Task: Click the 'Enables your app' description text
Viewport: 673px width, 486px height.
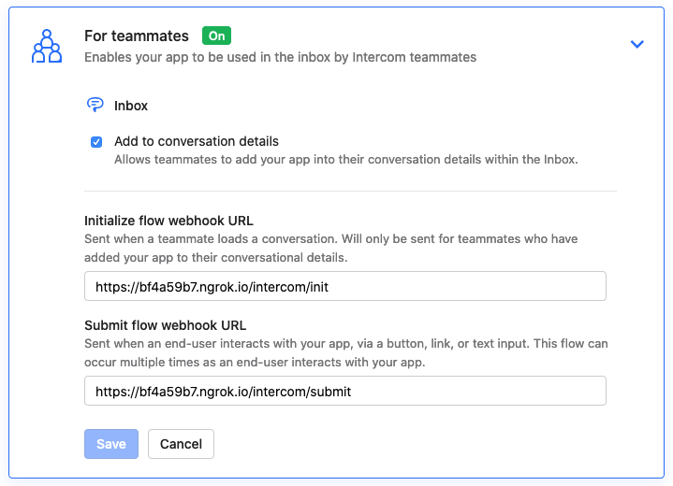Action: [x=280, y=57]
